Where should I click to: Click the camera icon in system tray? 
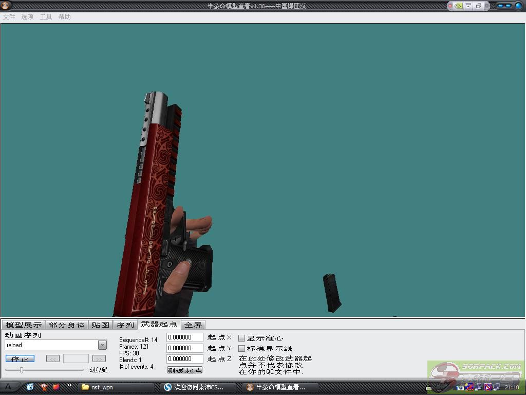pyautogui.click(x=461, y=387)
